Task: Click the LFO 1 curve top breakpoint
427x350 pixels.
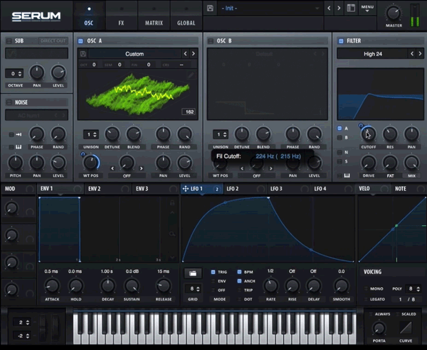Action: tap(269, 198)
